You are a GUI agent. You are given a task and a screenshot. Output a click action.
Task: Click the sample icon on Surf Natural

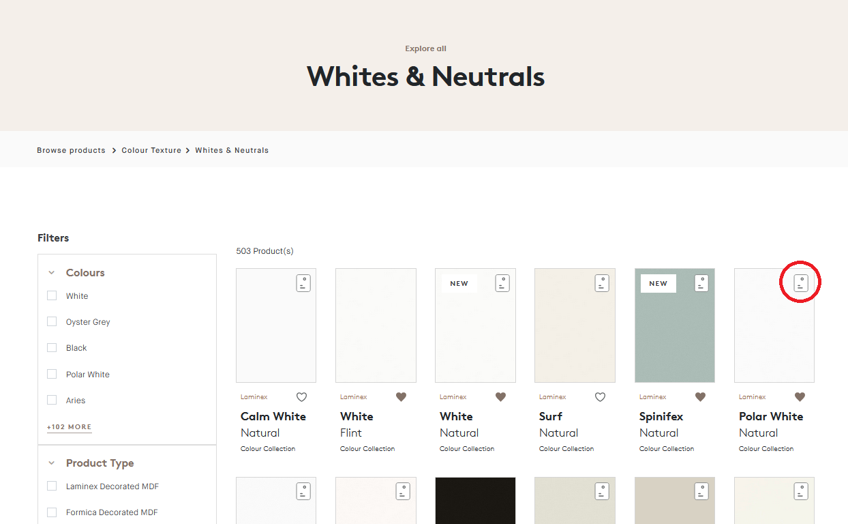[x=601, y=282]
